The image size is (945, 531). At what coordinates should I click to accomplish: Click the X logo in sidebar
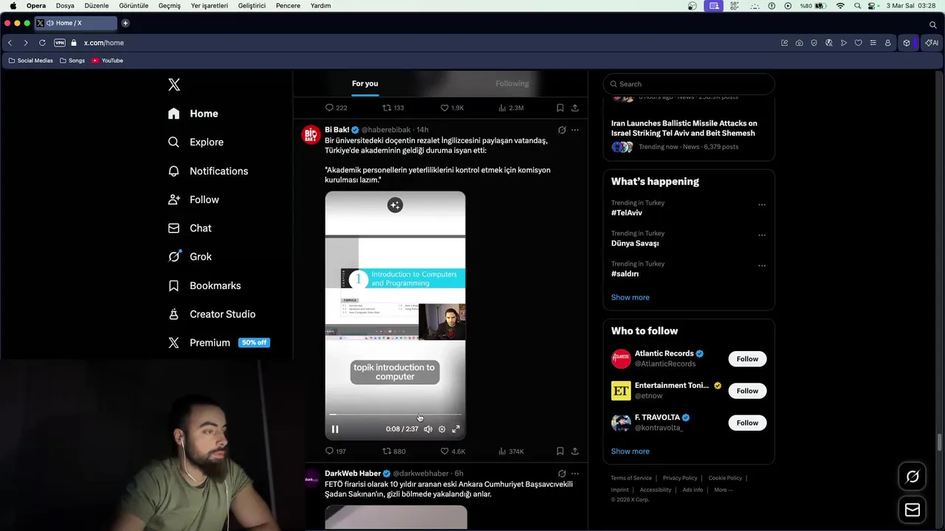174,85
